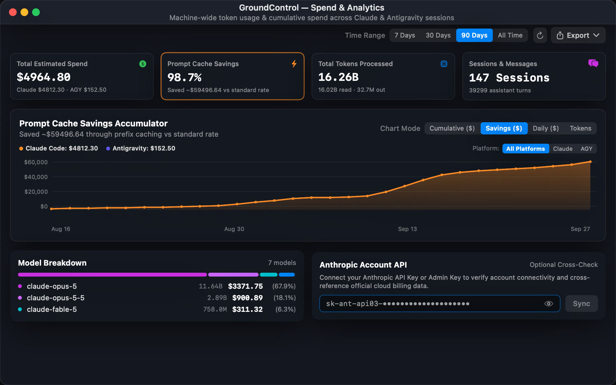The height and width of the screenshot is (385, 616).
Task: Click the claude-fable-5 model row
Action: coord(157,309)
